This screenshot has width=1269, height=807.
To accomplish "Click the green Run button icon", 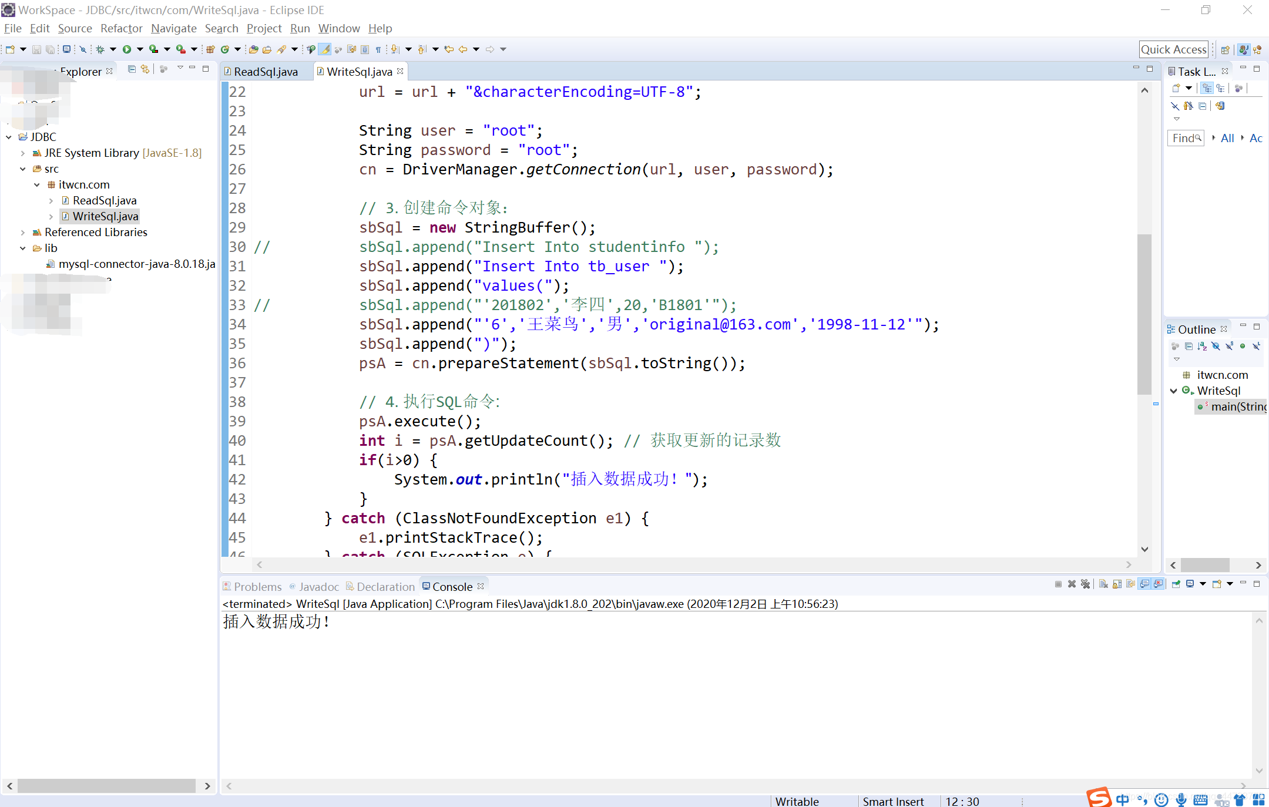I will (x=126, y=49).
